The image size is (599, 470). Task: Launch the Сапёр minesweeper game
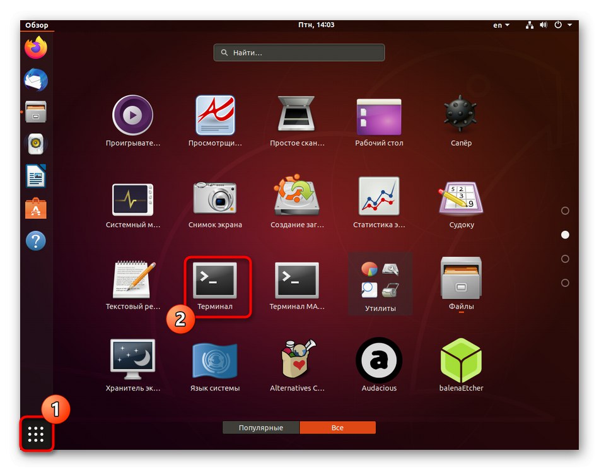coord(461,116)
